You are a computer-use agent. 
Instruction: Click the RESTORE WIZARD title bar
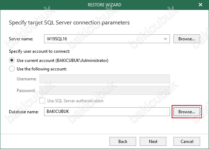(104, 5)
